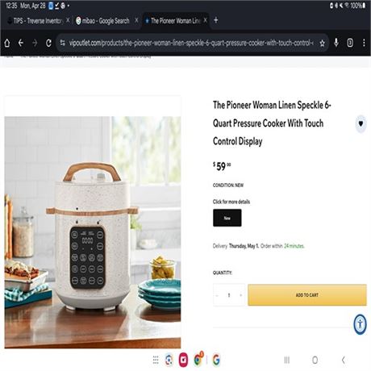Select the New condition option

tap(227, 218)
